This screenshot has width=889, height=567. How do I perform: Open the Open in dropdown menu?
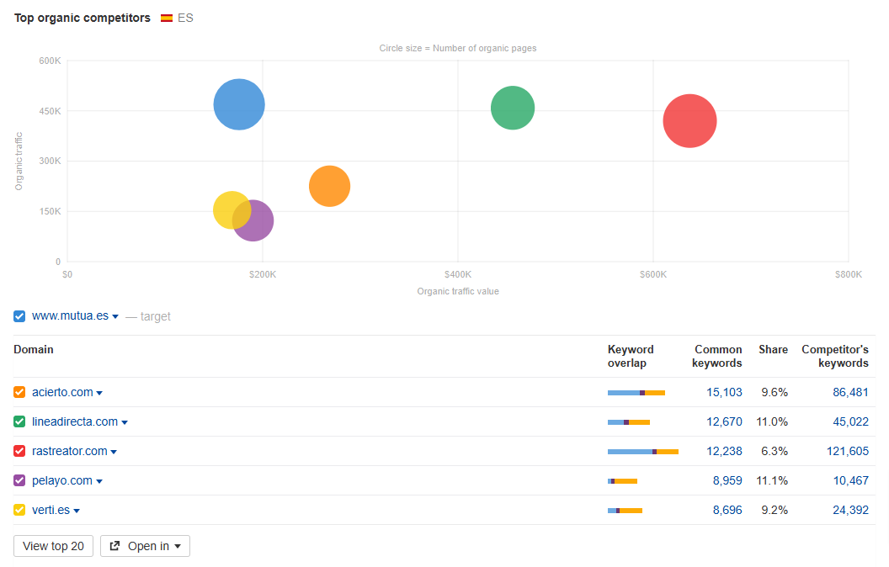point(177,545)
